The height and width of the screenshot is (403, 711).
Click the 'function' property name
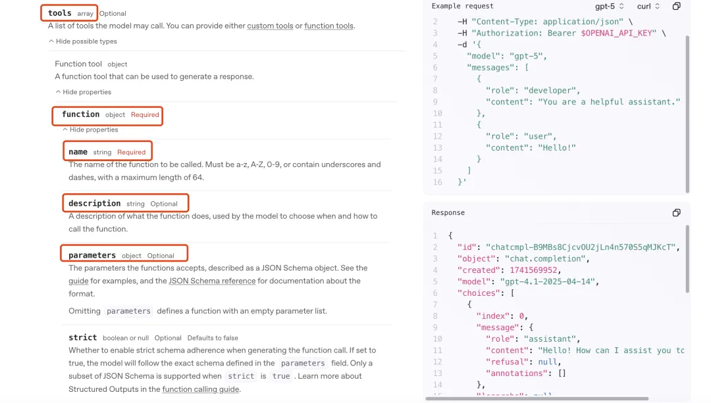[80, 114]
